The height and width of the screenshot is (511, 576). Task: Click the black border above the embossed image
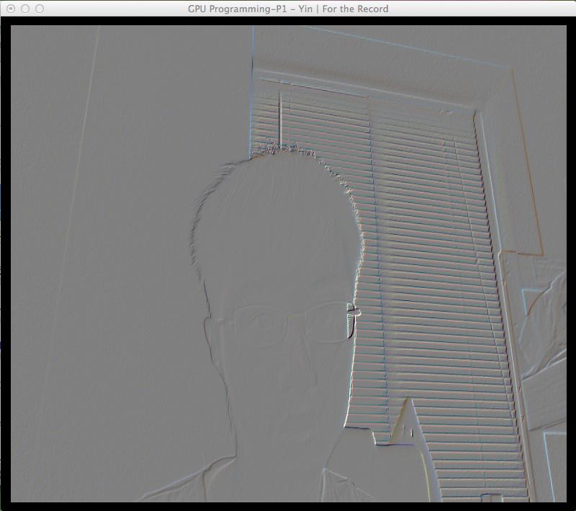(x=289, y=21)
